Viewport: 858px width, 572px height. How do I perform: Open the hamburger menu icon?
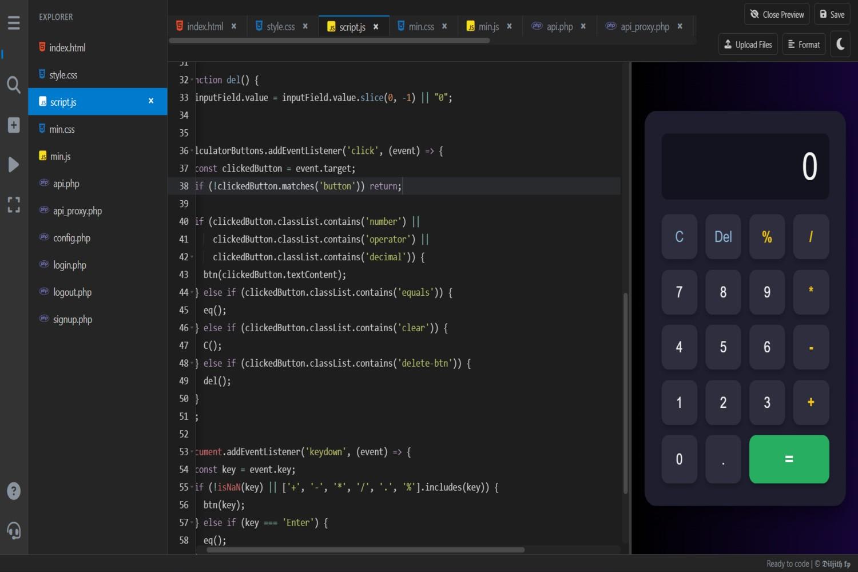14,22
